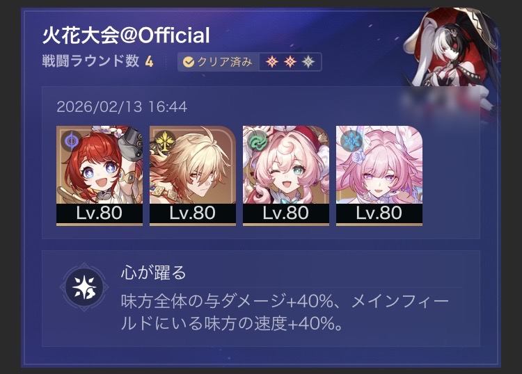
Task: Click the yellow checkmark beside クリア済み
Action: (x=189, y=62)
